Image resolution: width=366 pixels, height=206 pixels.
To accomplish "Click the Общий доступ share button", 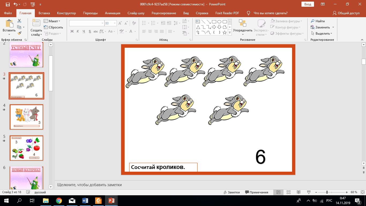I will coord(346,13).
